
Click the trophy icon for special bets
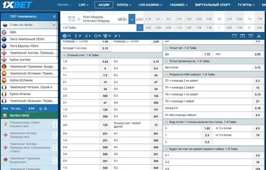click(6, 124)
